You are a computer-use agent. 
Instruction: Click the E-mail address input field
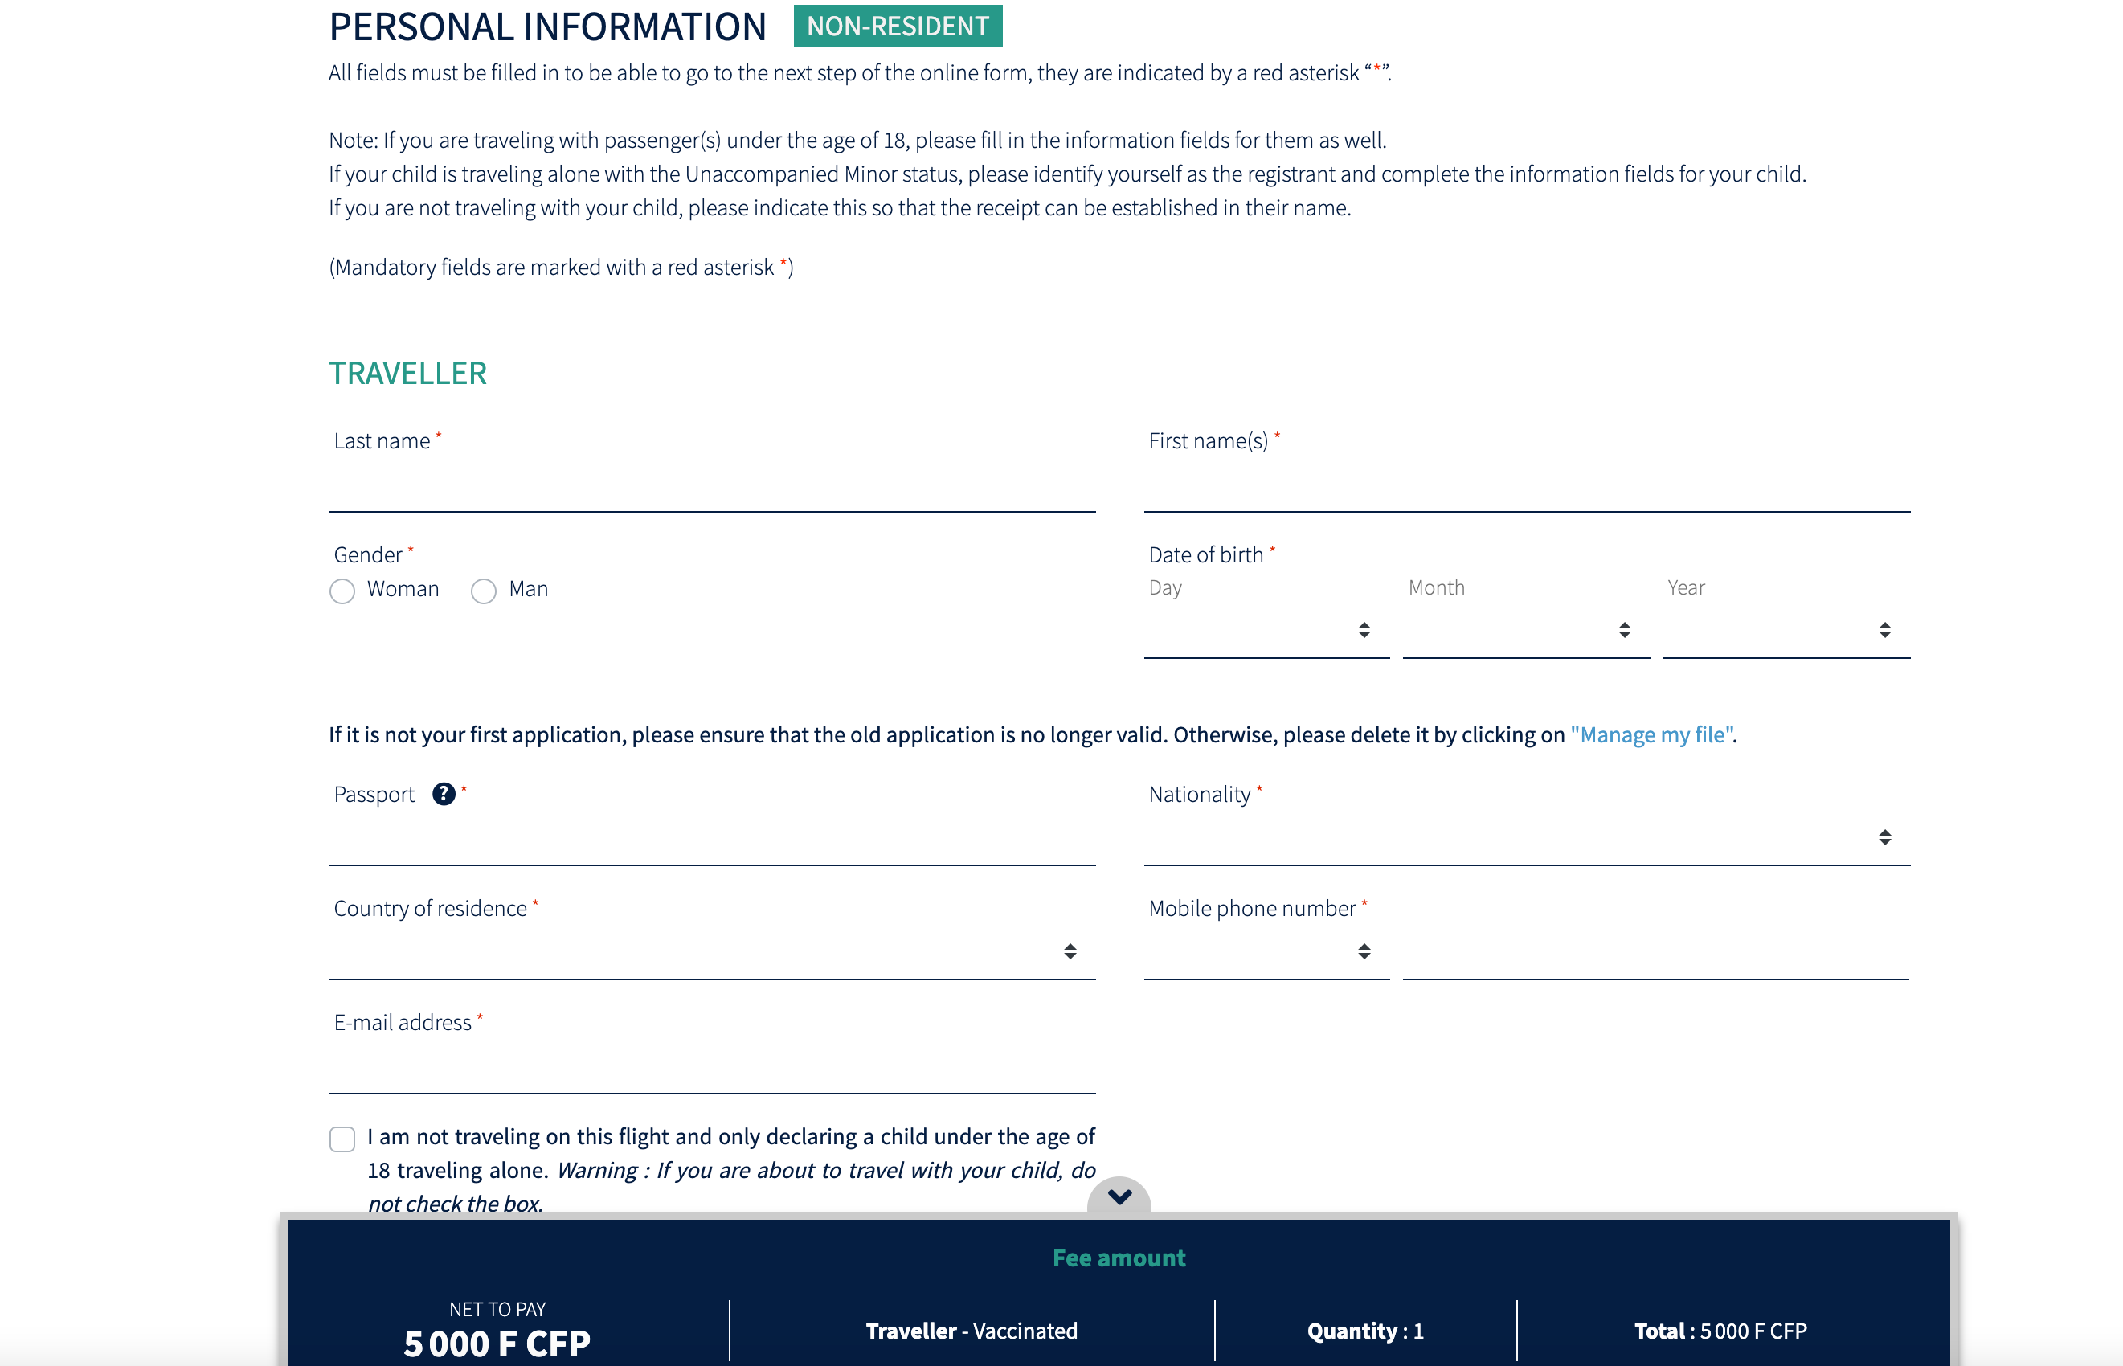(x=712, y=1070)
